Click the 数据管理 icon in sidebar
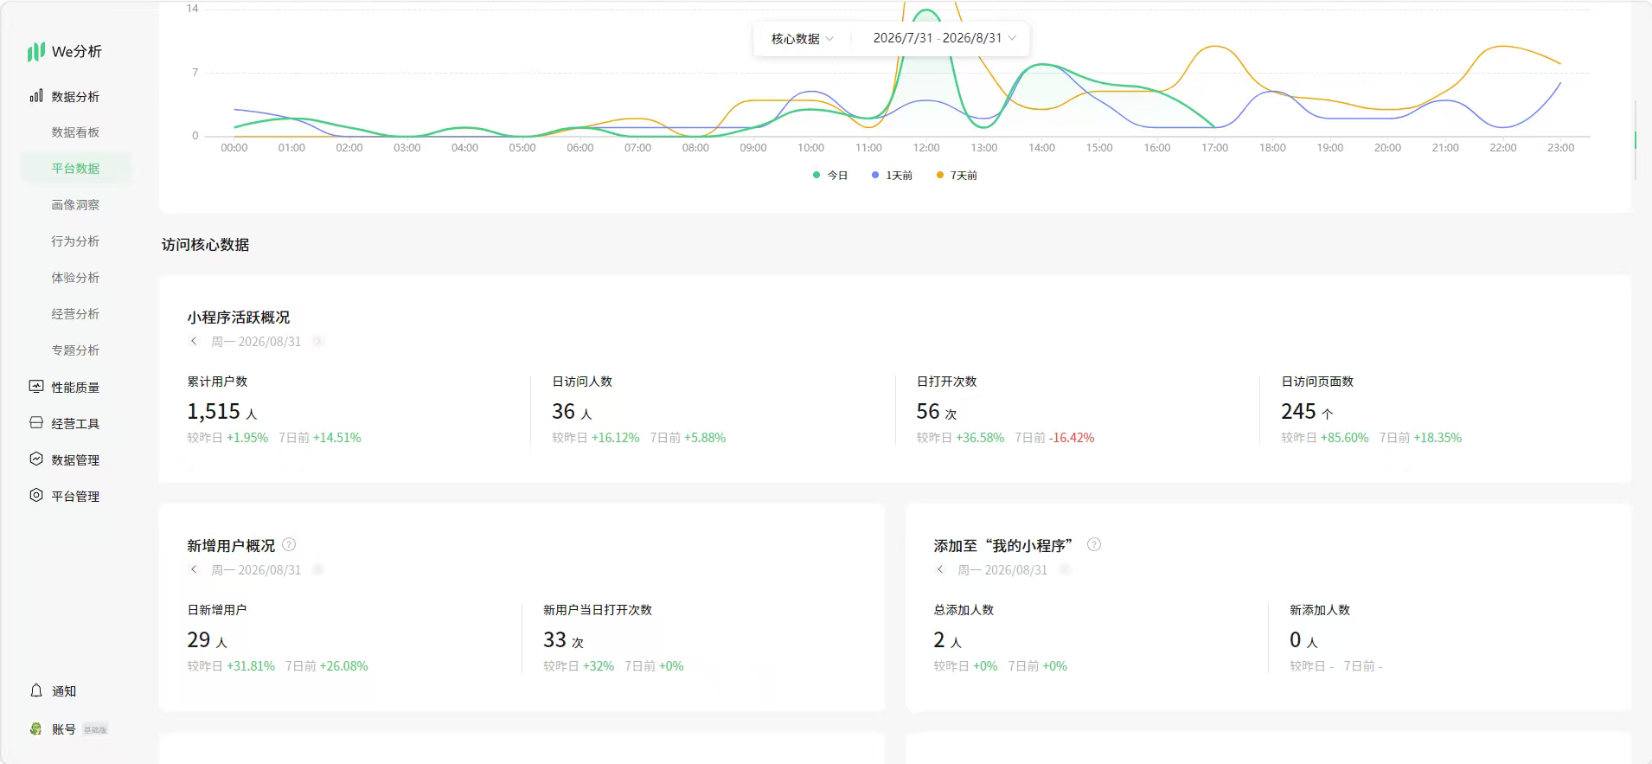Screen dimensions: 1652x764 click(36, 459)
